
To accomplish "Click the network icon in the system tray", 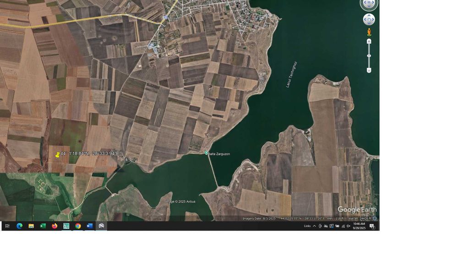I will pyautogui.click(x=343, y=226).
